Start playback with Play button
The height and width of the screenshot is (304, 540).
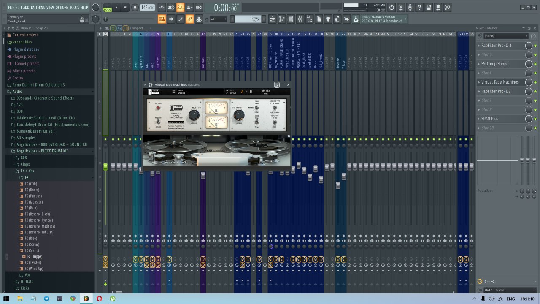pyautogui.click(x=116, y=8)
